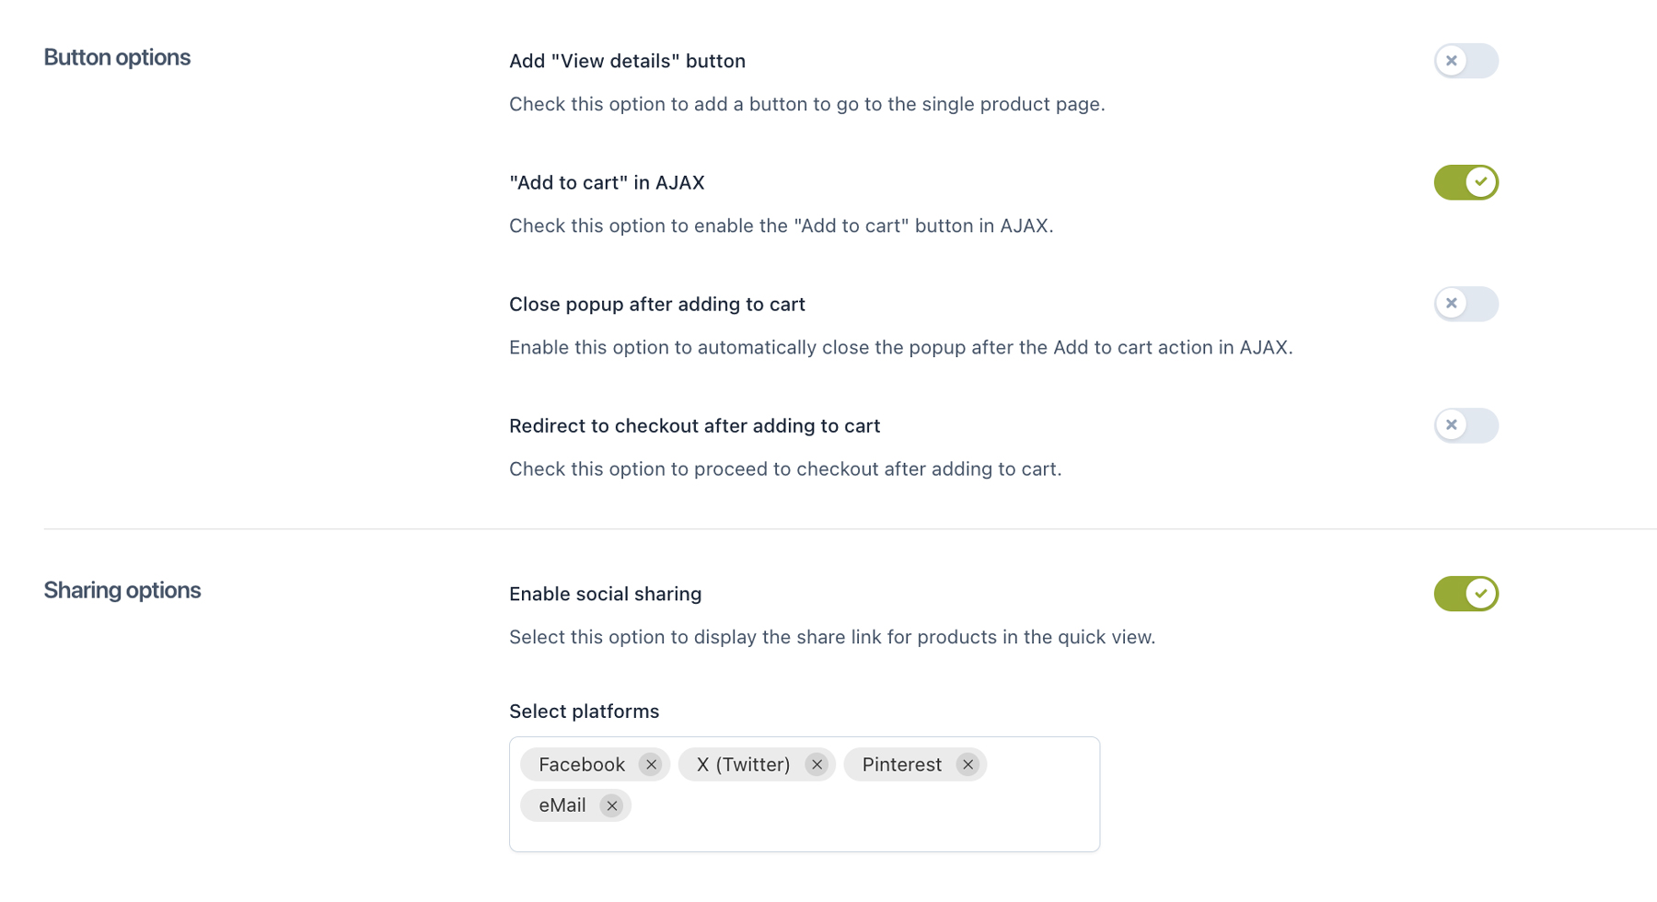Click the X (Twitter) tag label
Image resolution: width=1657 pixels, height=902 pixels.
coord(743,765)
